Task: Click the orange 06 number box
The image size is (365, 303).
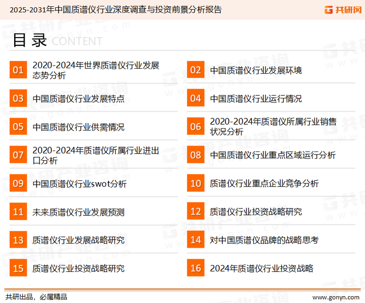Action: 196,126
